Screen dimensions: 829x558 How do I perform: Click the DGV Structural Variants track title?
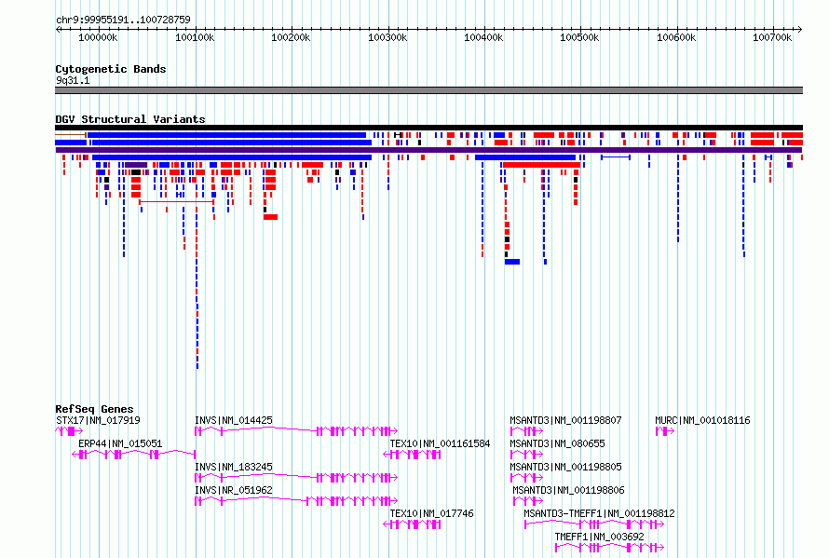(x=130, y=119)
